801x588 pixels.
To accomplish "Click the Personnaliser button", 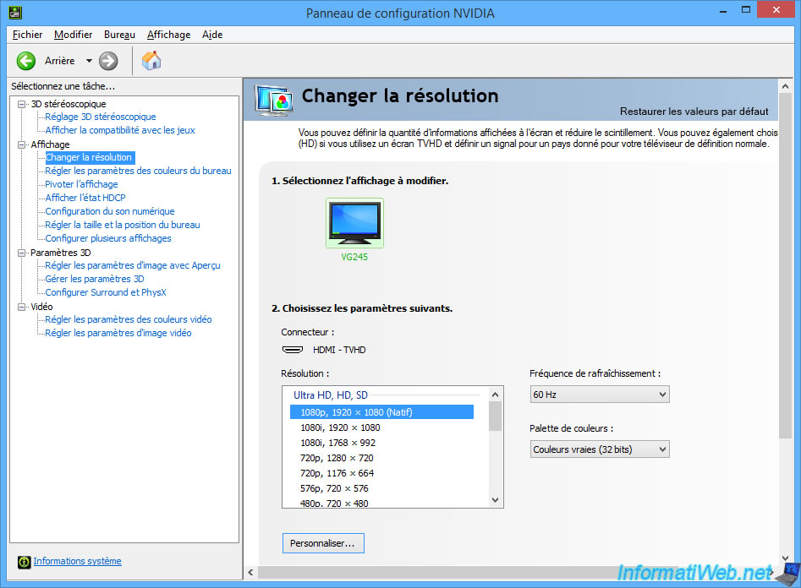I will click(x=323, y=543).
